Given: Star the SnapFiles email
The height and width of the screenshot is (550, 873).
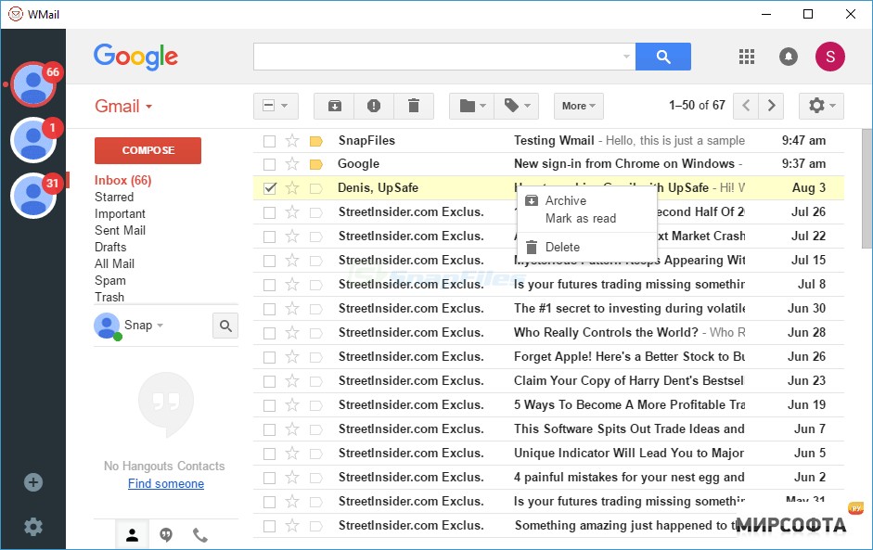Looking at the screenshot, I should click(x=292, y=140).
